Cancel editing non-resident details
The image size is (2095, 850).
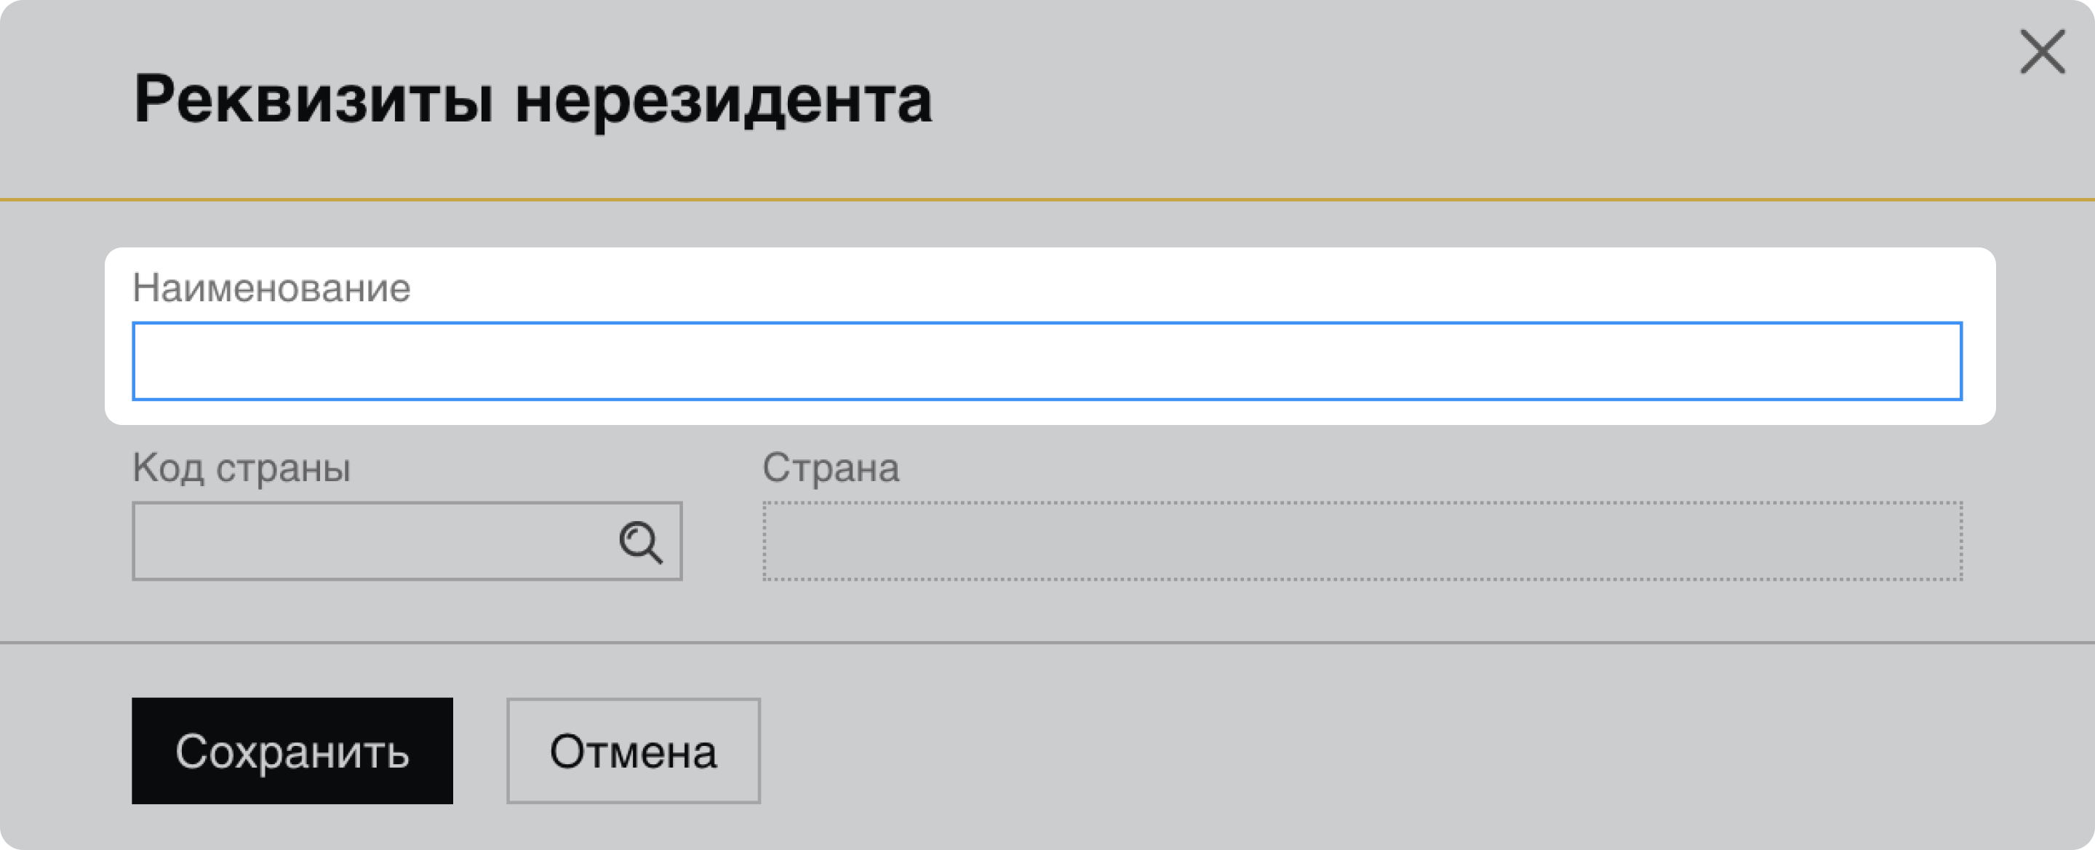tap(633, 751)
